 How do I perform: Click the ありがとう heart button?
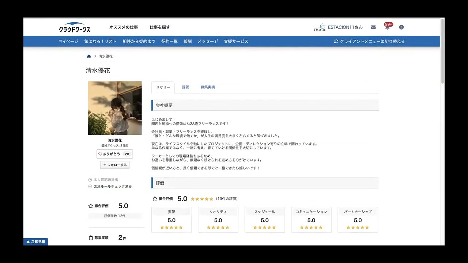coord(115,154)
